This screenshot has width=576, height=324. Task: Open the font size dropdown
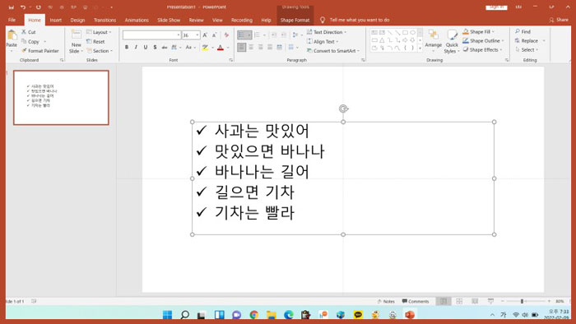click(197, 35)
